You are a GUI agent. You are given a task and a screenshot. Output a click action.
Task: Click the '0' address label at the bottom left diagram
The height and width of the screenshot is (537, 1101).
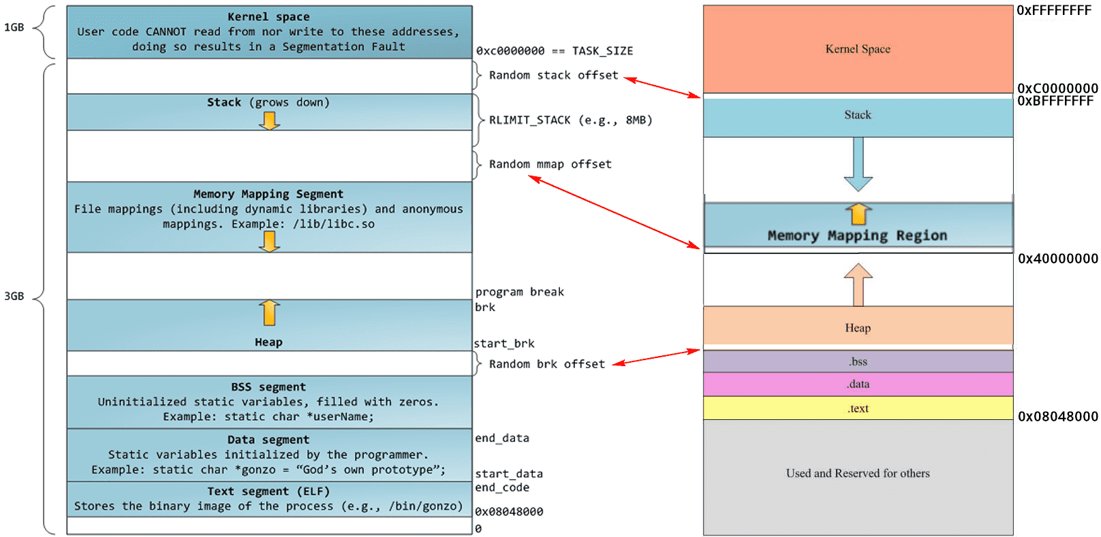tap(478, 529)
